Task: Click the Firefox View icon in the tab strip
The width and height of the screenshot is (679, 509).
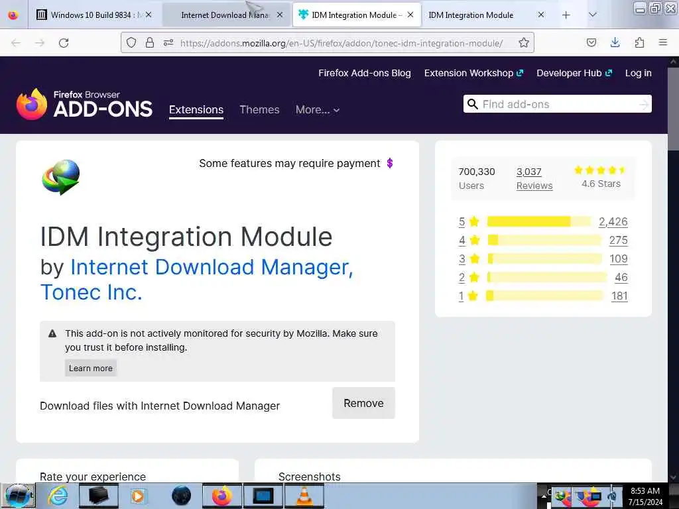Action: pyautogui.click(x=13, y=15)
